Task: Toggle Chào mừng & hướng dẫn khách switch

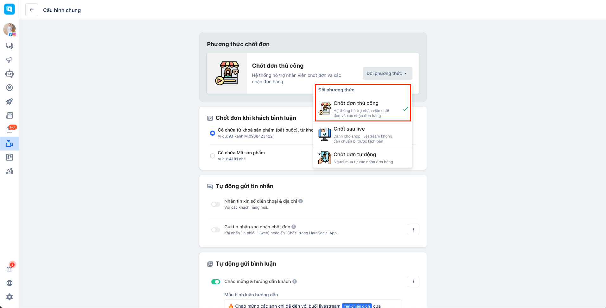Action: [x=216, y=282]
